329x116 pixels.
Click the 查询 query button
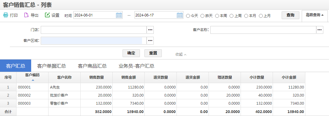pos(290,15)
